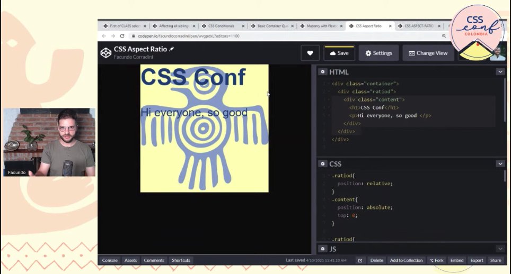
Task: Fork this pen
Action: pyautogui.click(x=437, y=260)
